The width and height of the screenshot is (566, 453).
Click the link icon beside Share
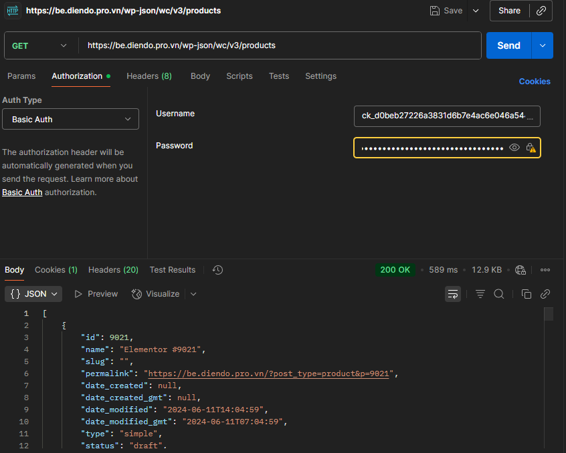pyautogui.click(x=541, y=11)
